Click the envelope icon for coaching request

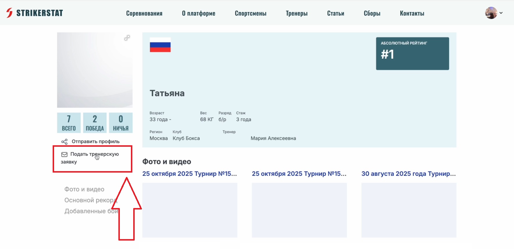[64, 154]
